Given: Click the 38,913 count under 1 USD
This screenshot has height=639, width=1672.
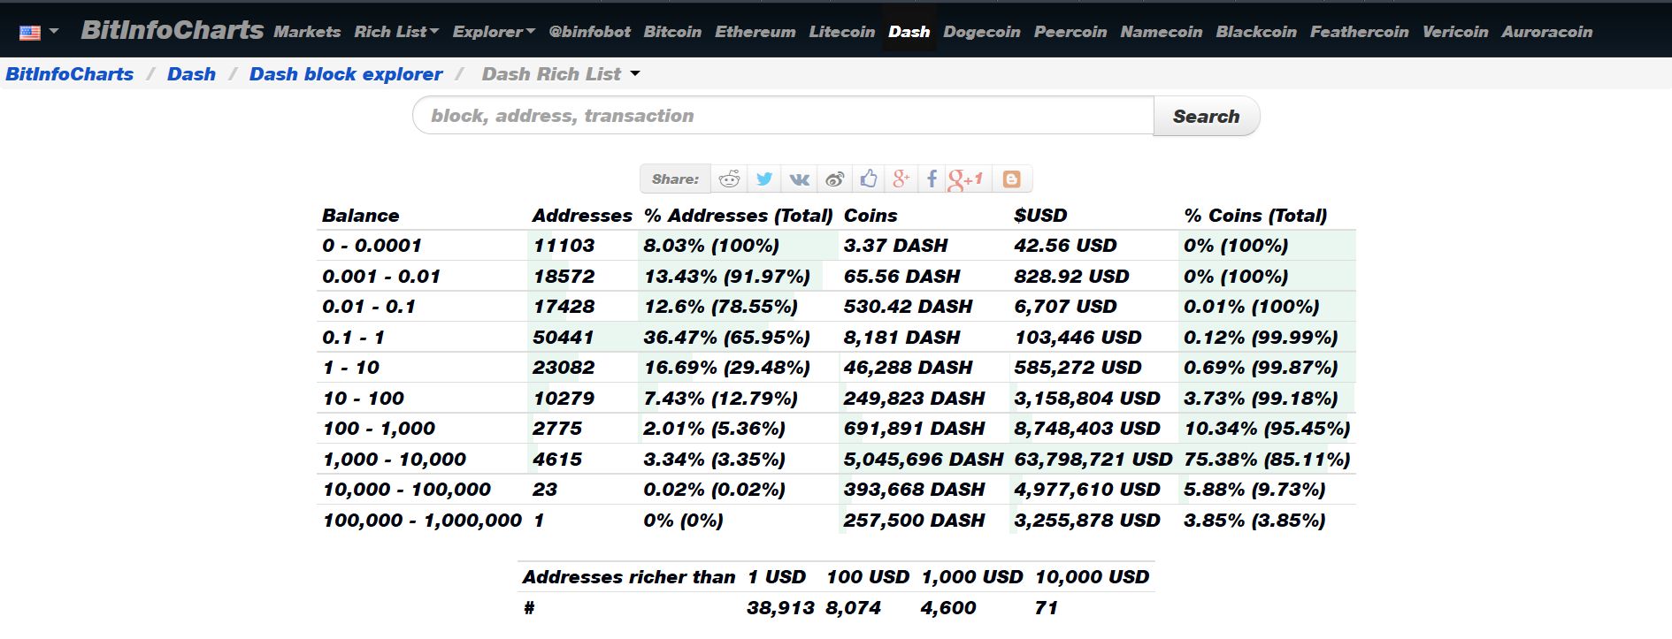Looking at the screenshot, I should 780,608.
